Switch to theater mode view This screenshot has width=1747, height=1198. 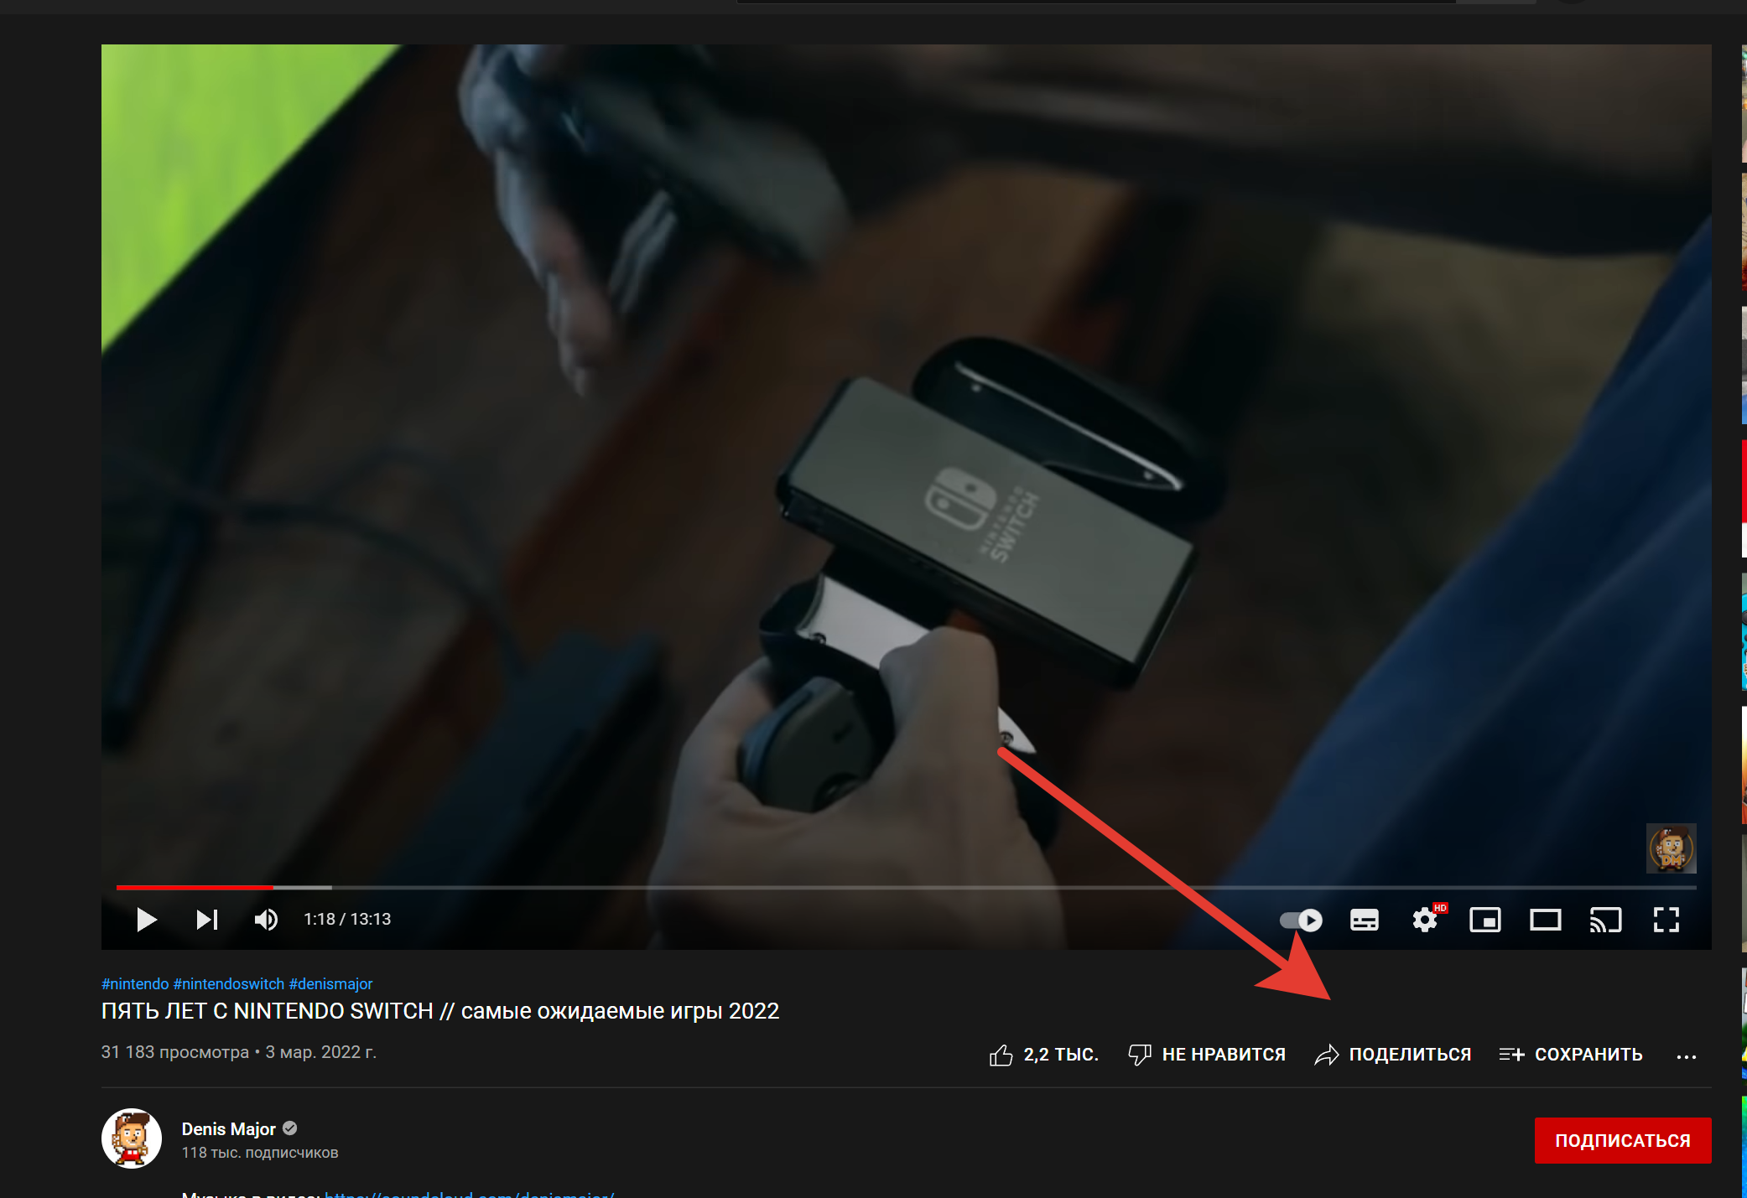[x=1545, y=921]
